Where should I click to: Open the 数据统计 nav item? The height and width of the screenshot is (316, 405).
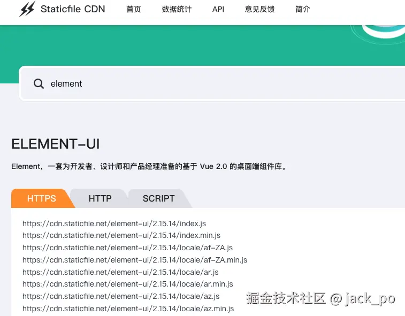pos(177,9)
